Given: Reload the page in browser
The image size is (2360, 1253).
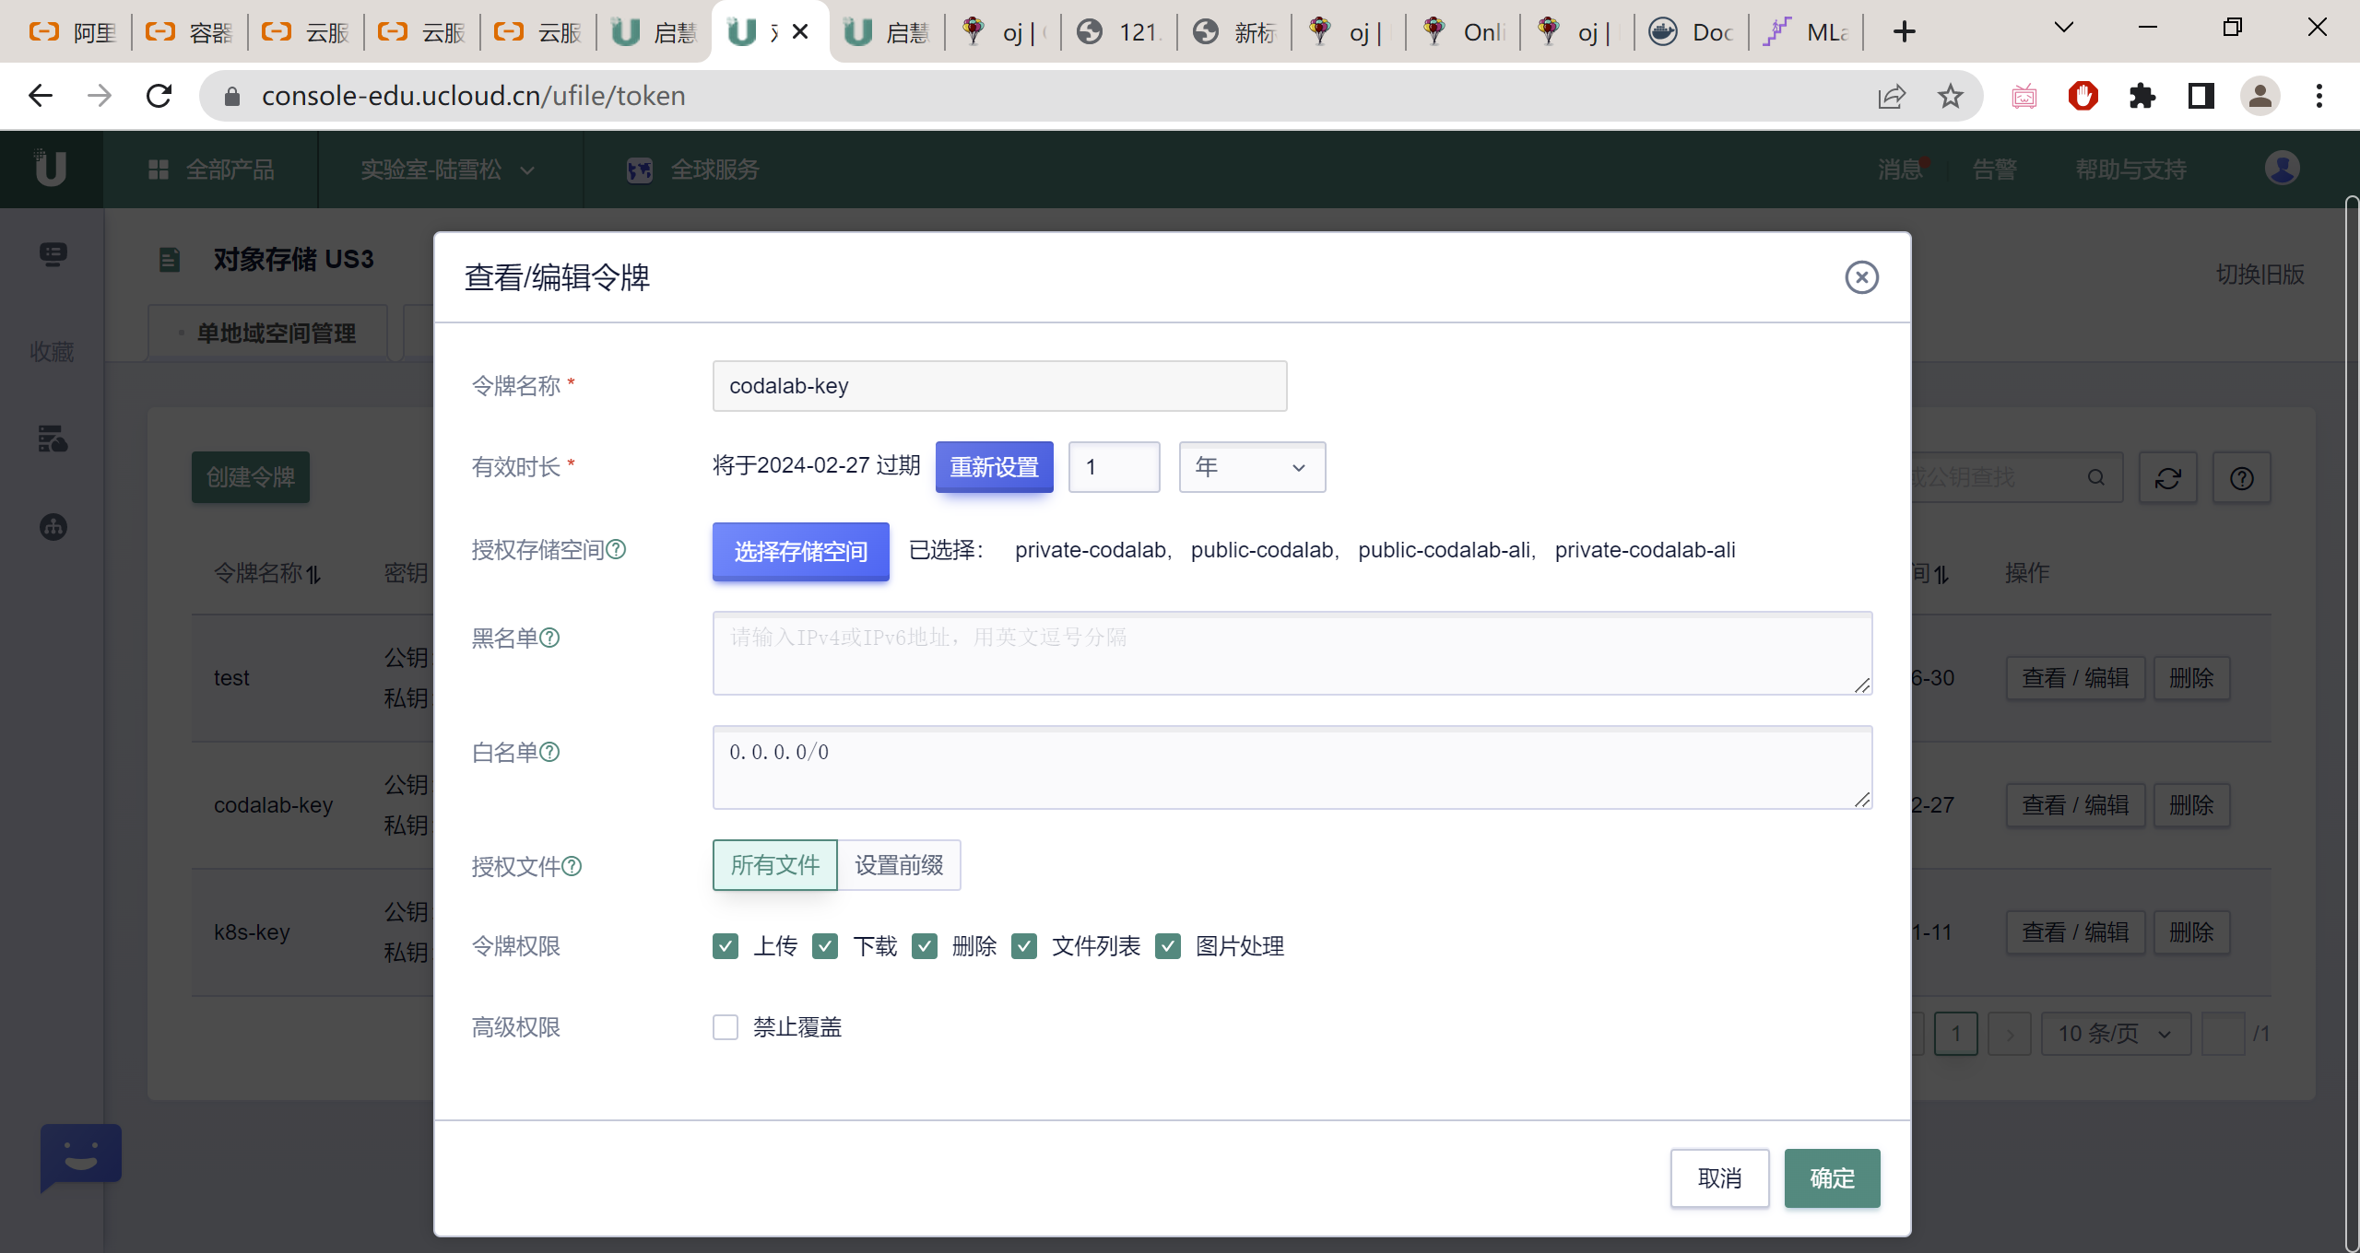Looking at the screenshot, I should [159, 96].
